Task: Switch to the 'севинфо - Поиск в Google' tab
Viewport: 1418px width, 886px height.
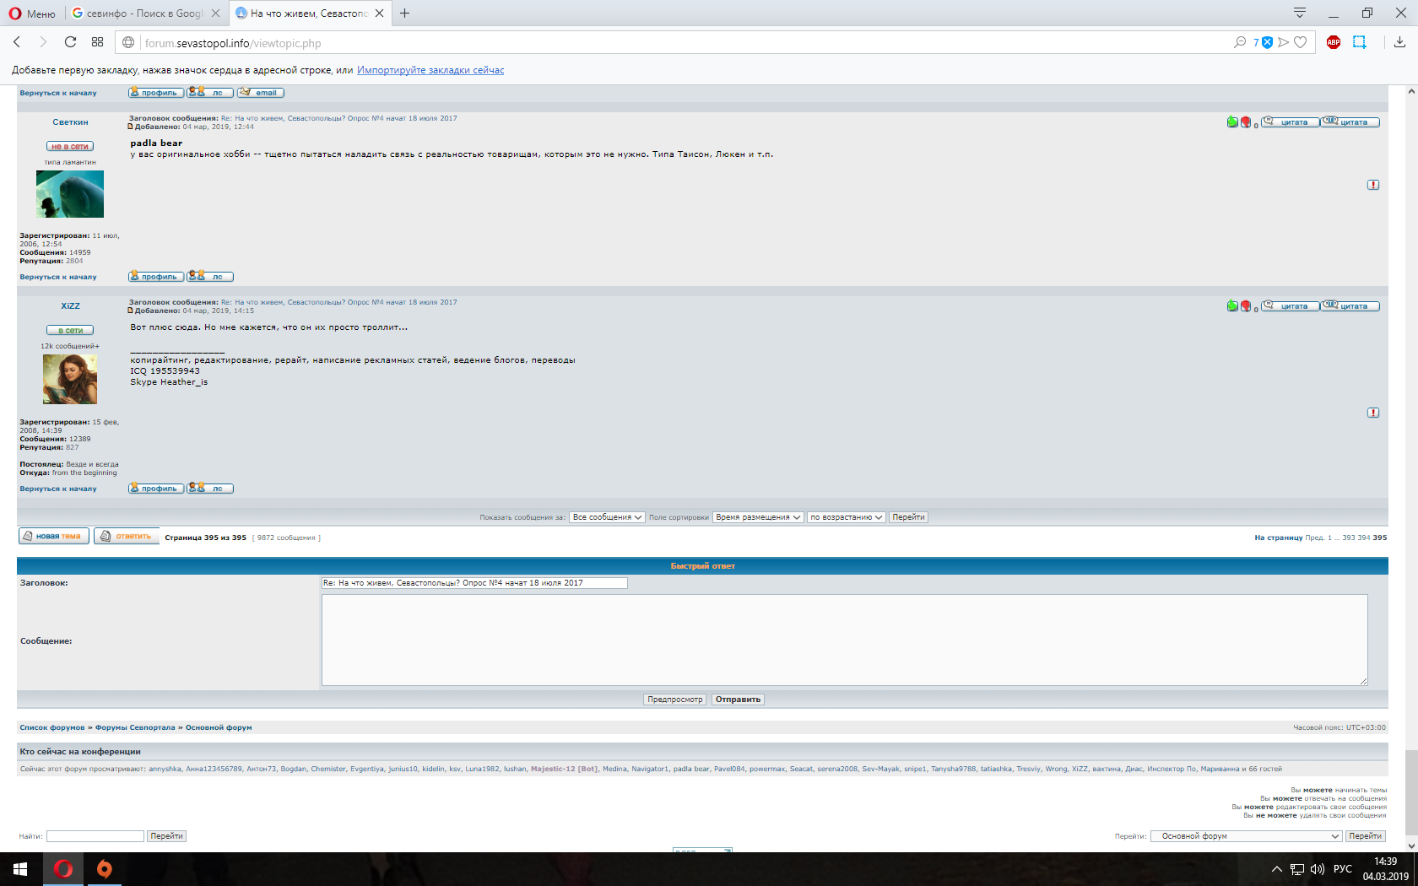Action: (138, 14)
